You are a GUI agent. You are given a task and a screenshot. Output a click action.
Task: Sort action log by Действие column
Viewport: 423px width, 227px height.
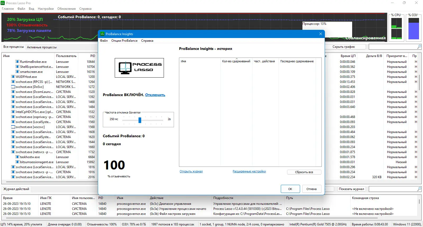180,198
